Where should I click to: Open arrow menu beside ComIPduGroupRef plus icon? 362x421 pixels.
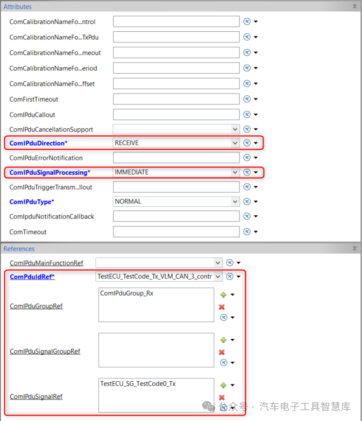[233, 295]
